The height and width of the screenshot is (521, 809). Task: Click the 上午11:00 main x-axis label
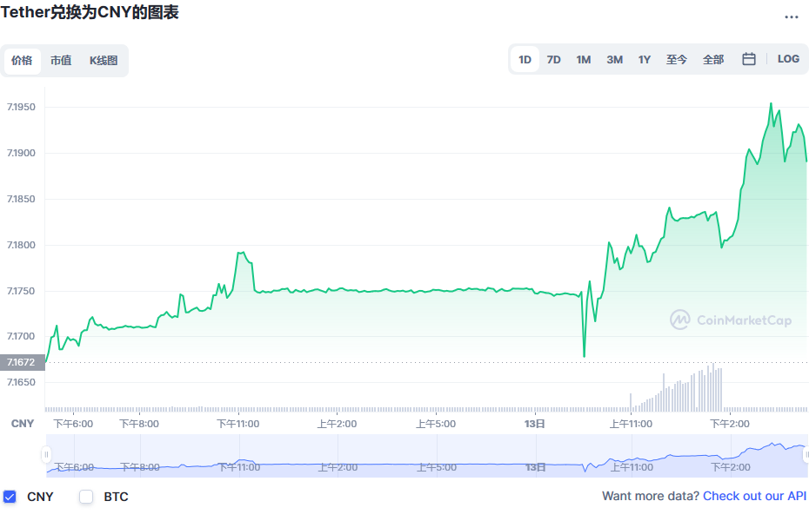pos(631,424)
